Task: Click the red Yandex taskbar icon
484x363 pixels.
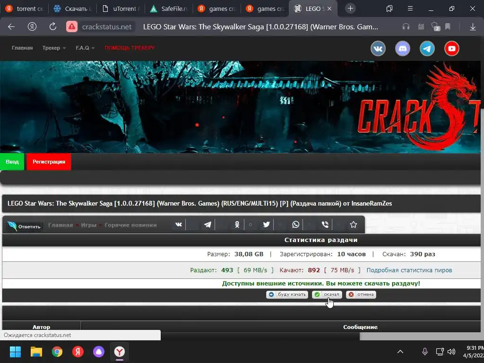Action: click(78, 352)
